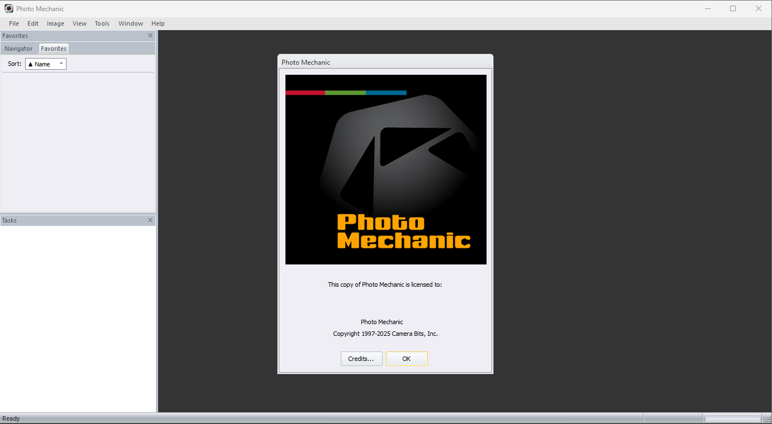Open the Tools menu
The height and width of the screenshot is (424, 772).
(102, 23)
